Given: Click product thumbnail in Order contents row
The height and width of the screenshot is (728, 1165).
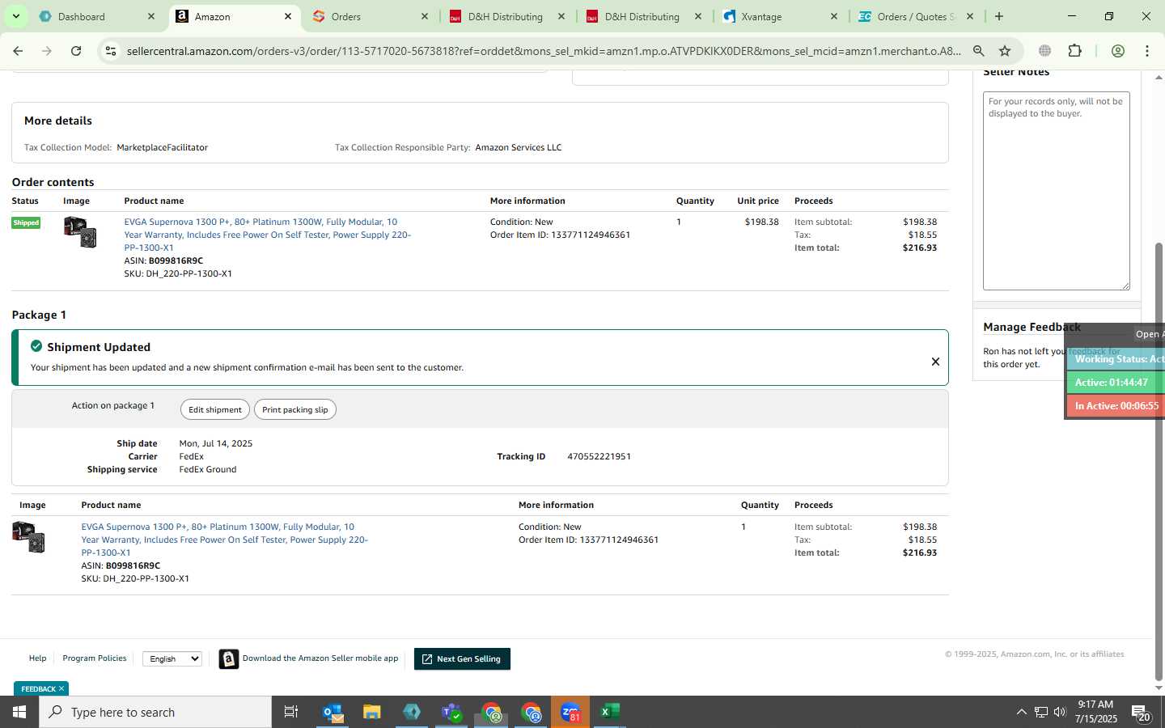Looking at the screenshot, I should 80,231.
